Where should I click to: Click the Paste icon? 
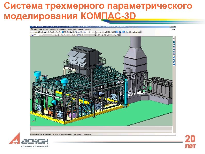(53, 32)
